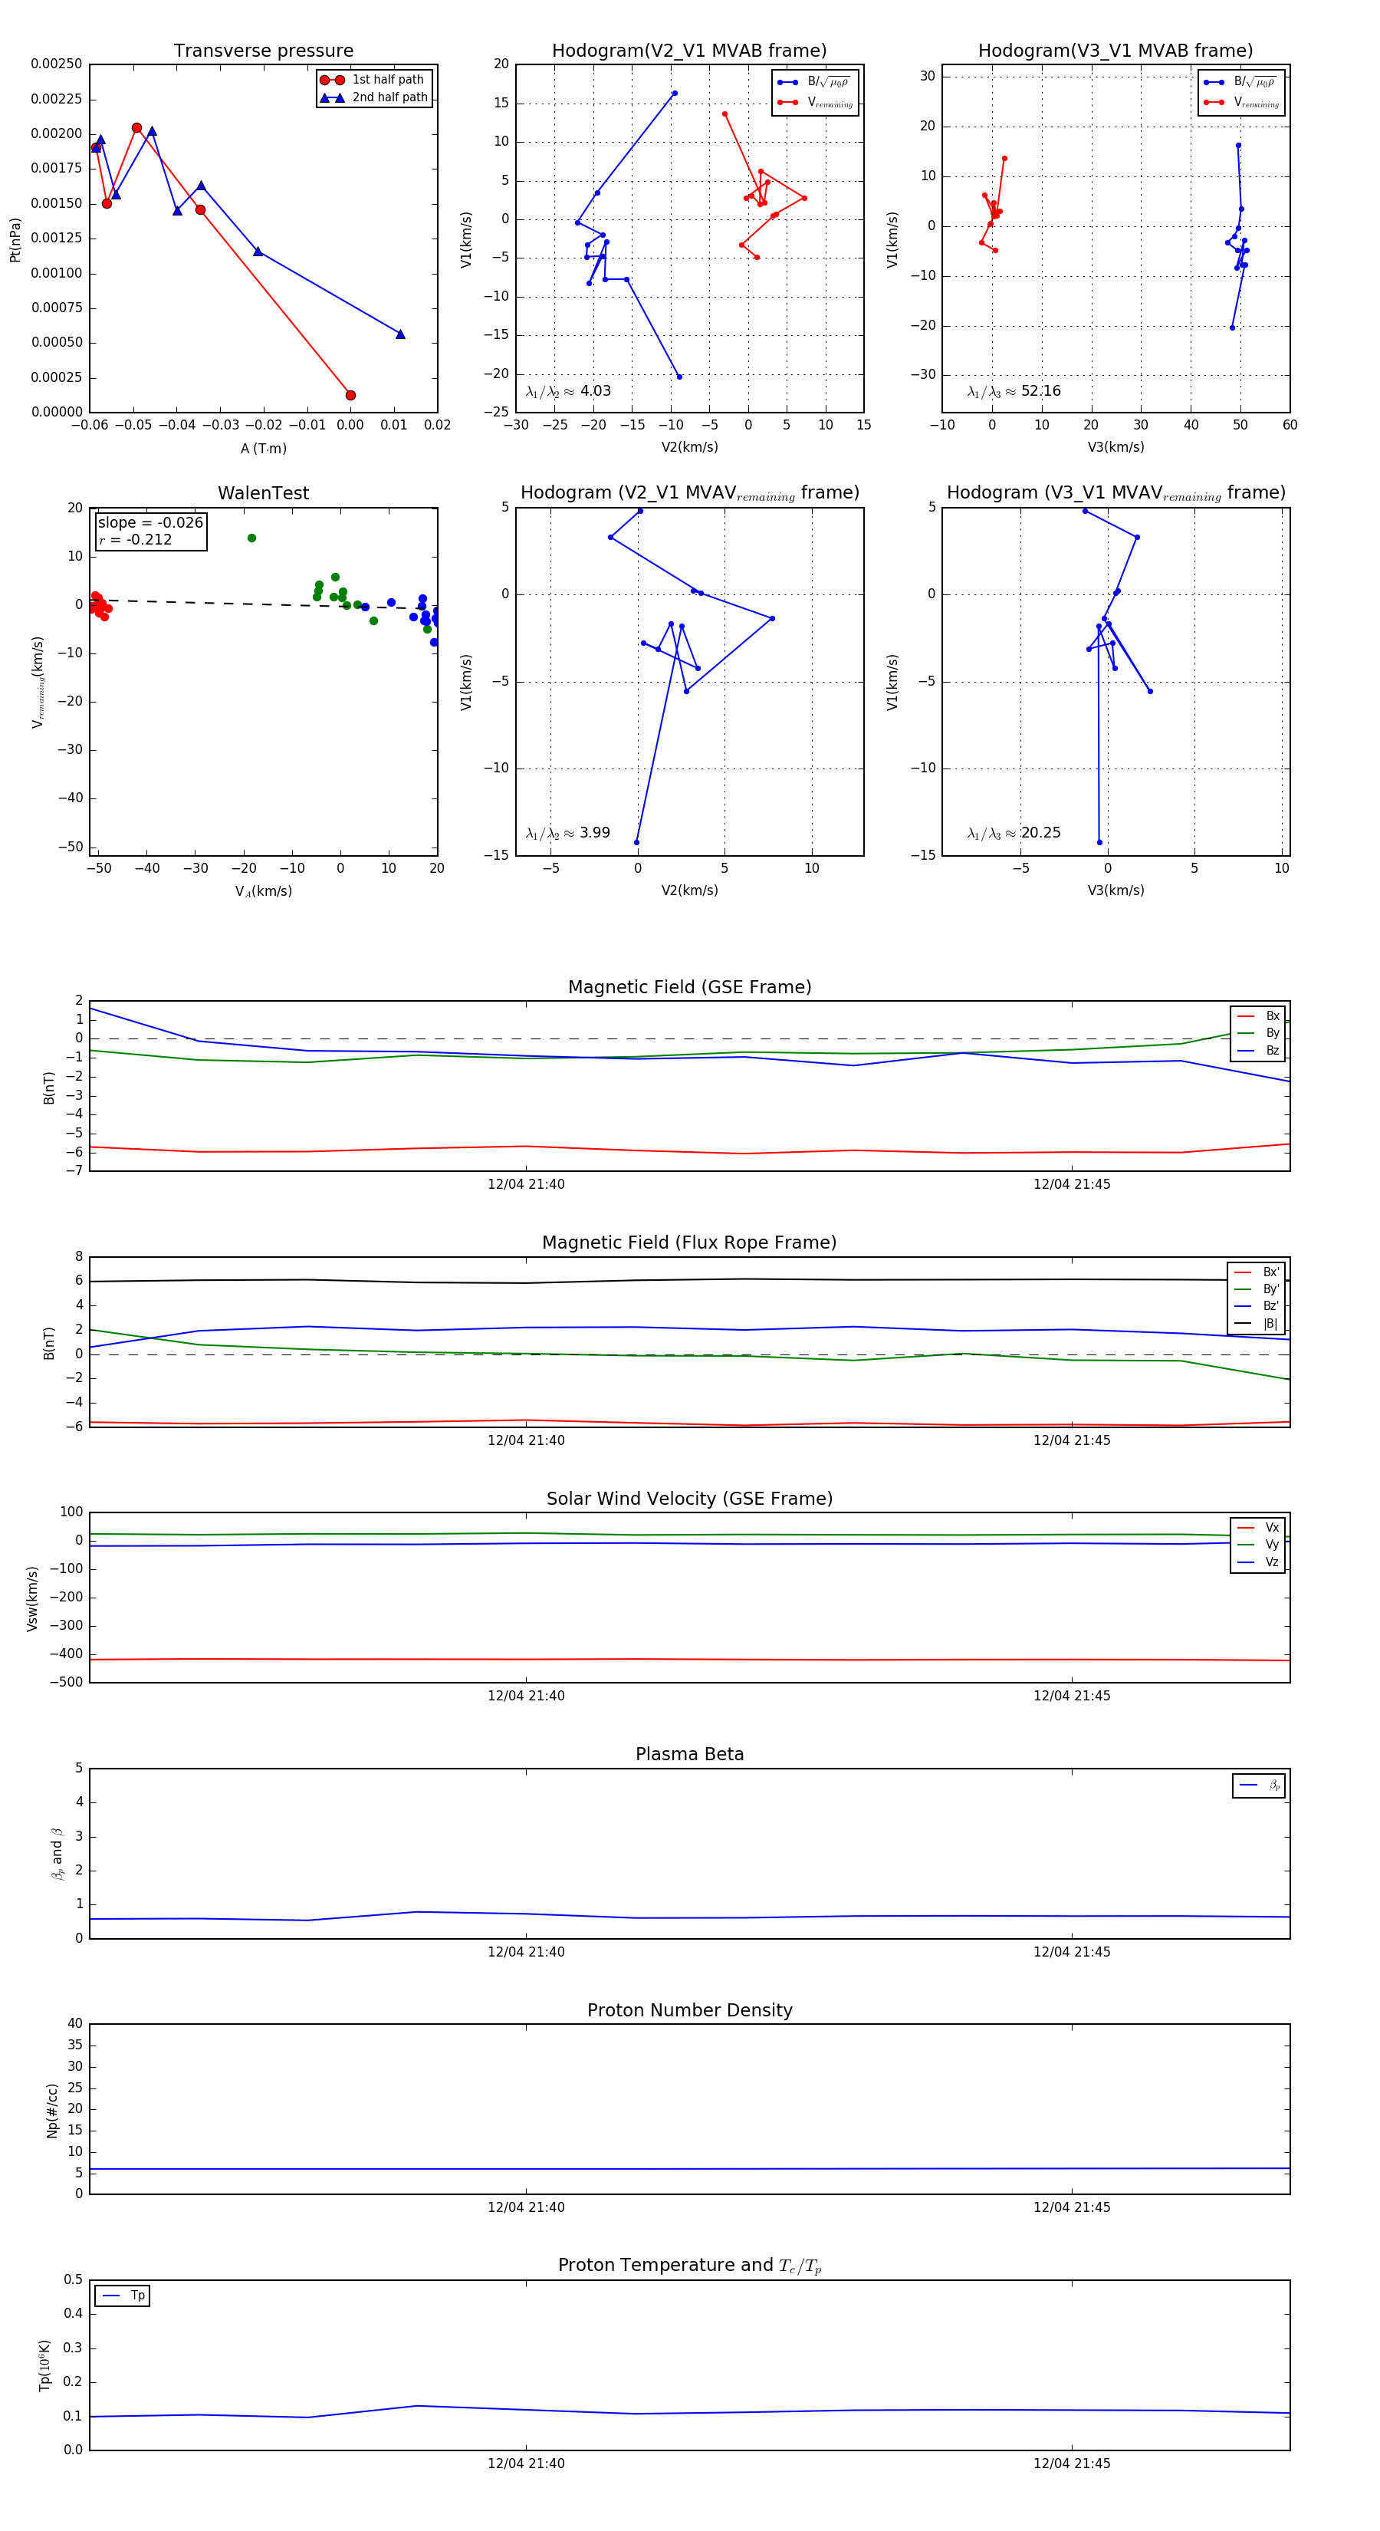Viewport: 1380px width, 2531px height.
Task: Click the rightmost blue triangle in Transverse pressure
Action: coord(399,334)
